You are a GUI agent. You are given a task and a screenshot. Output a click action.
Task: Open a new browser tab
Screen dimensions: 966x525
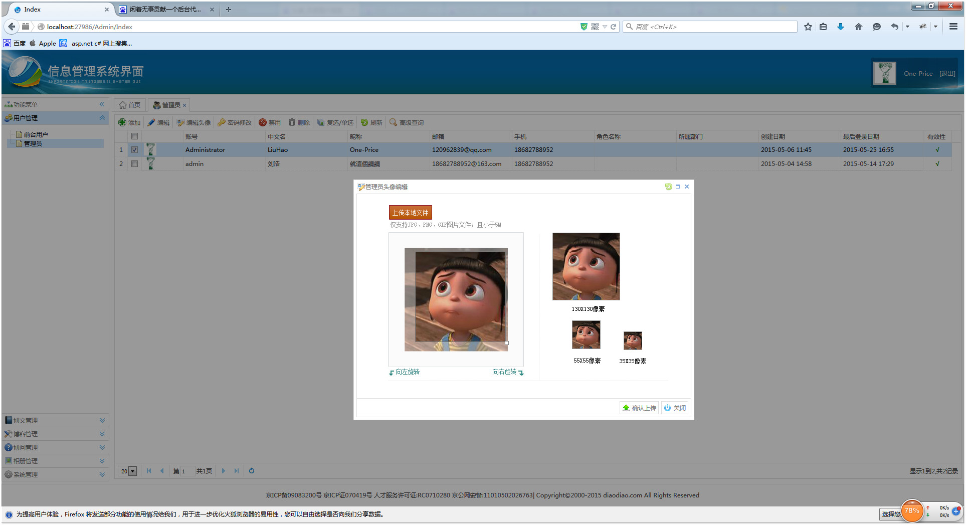[x=229, y=9]
